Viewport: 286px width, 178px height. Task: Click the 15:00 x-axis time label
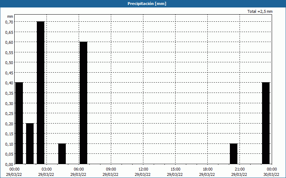click(x=175, y=169)
